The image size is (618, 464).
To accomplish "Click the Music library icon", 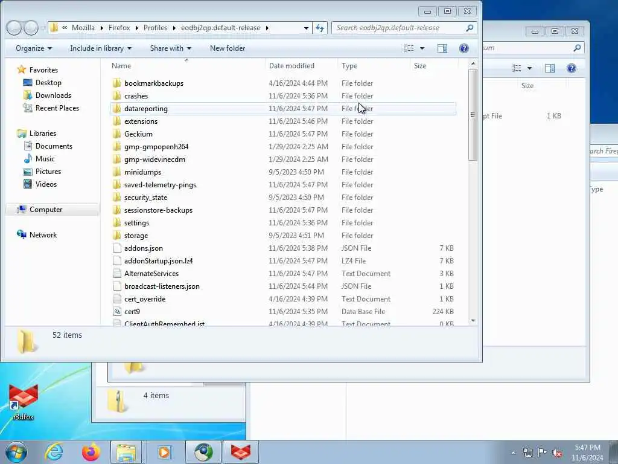I will point(28,159).
